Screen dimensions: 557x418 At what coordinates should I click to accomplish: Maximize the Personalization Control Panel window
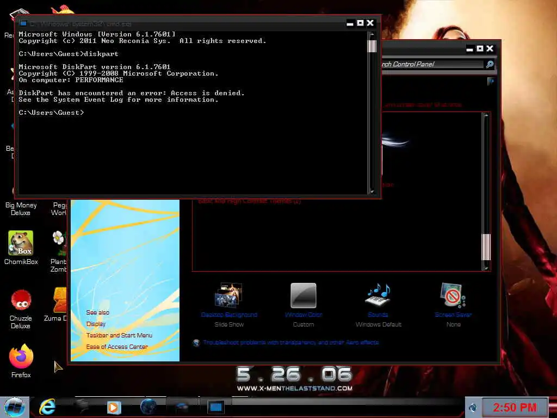pyautogui.click(x=480, y=48)
